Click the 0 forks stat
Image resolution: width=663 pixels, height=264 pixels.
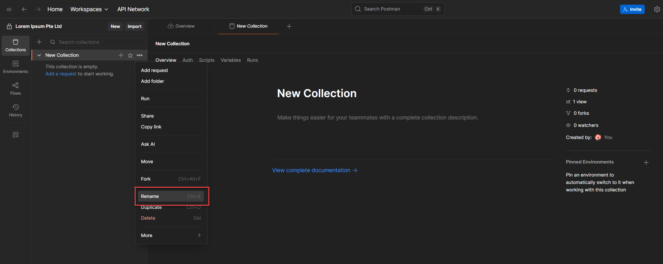(x=577, y=113)
